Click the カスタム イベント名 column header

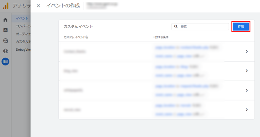click(76, 37)
